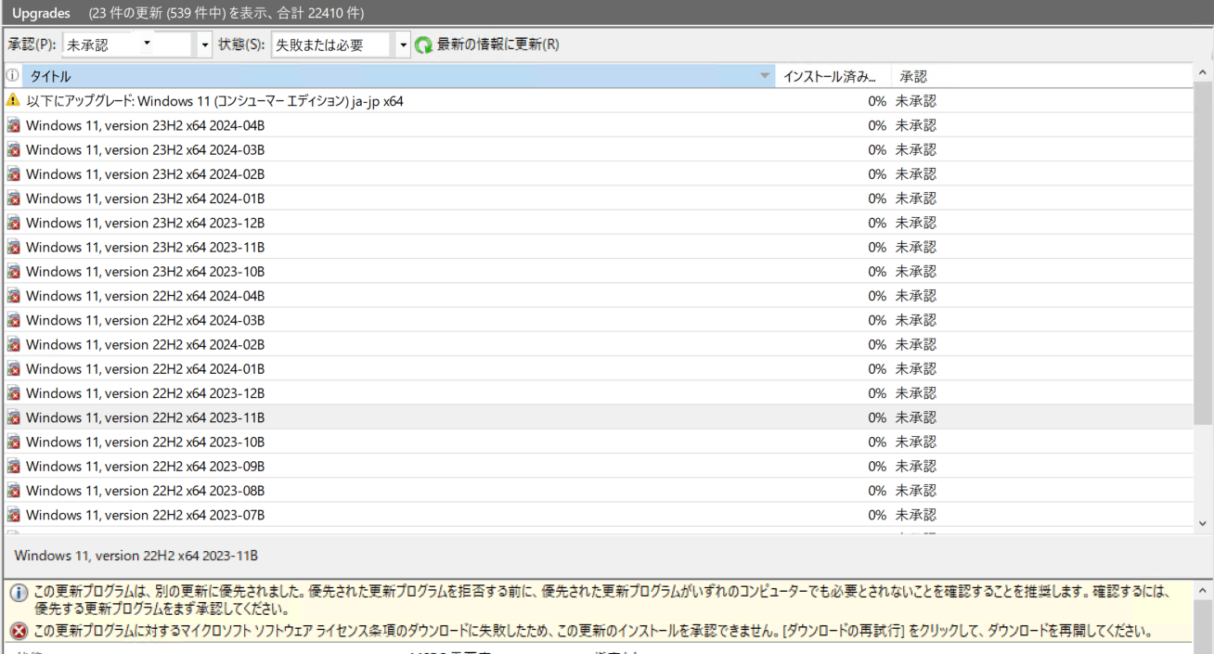Click status icon of 22H2 x64 2023-08B row

pos(13,490)
